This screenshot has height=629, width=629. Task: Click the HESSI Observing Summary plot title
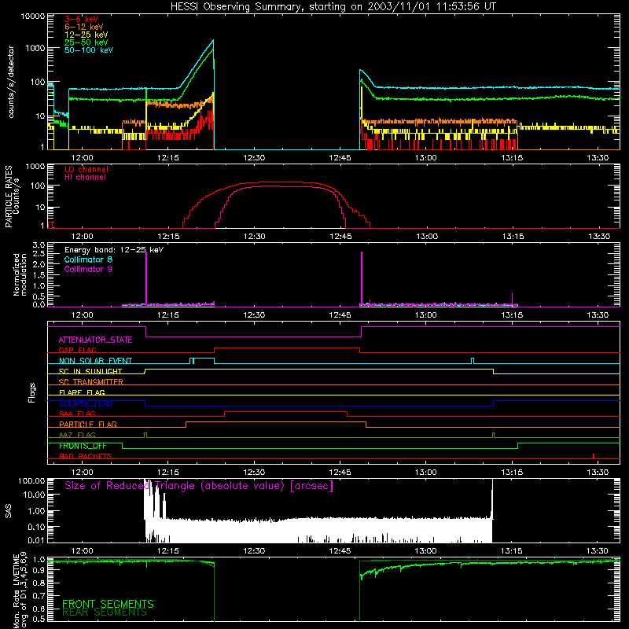point(333,7)
